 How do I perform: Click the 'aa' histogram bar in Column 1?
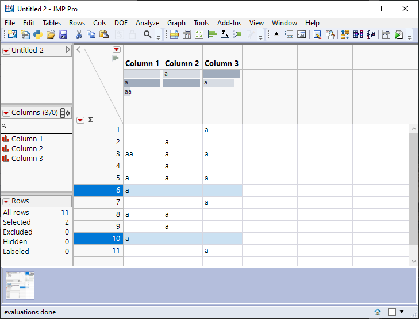(127, 91)
